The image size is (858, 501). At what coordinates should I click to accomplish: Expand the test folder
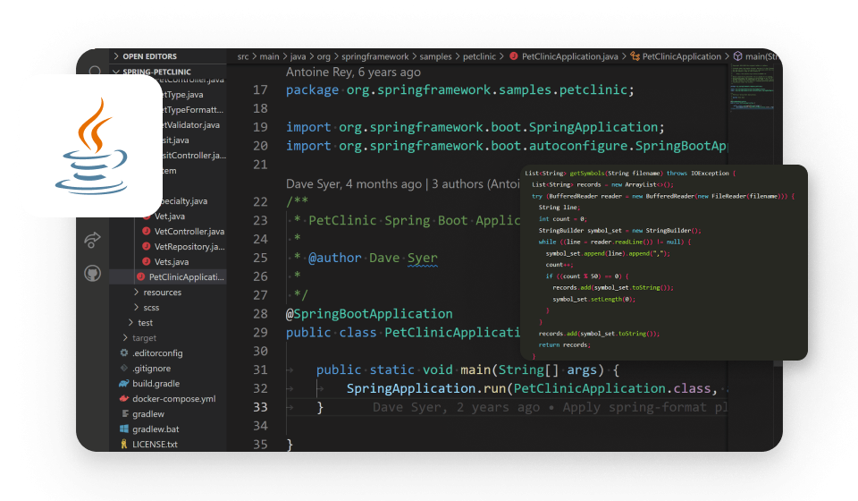(x=145, y=322)
